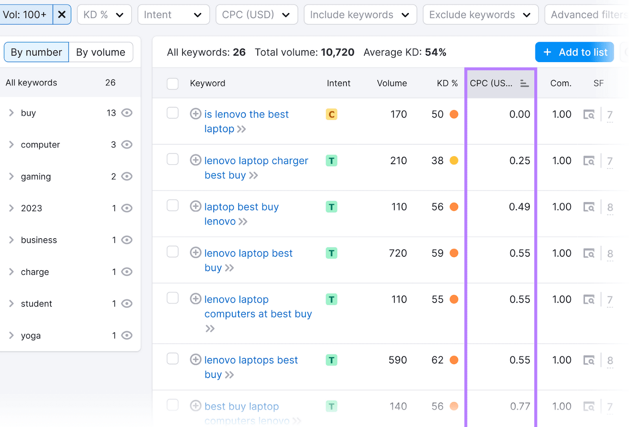Add 'is lenovo the best laptop' via plus icon
The image size is (629, 427).
(195, 114)
